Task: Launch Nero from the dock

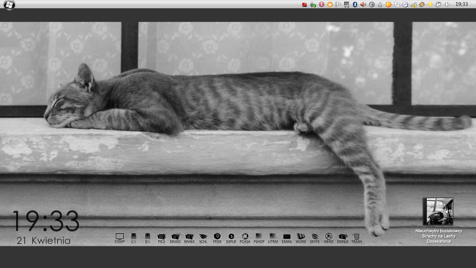Action: coord(329,238)
